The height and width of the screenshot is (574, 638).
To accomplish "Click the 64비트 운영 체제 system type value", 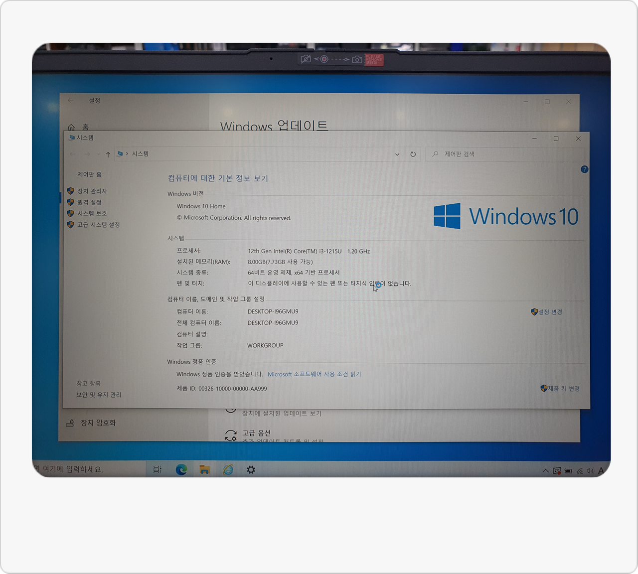I will [x=294, y=273].
